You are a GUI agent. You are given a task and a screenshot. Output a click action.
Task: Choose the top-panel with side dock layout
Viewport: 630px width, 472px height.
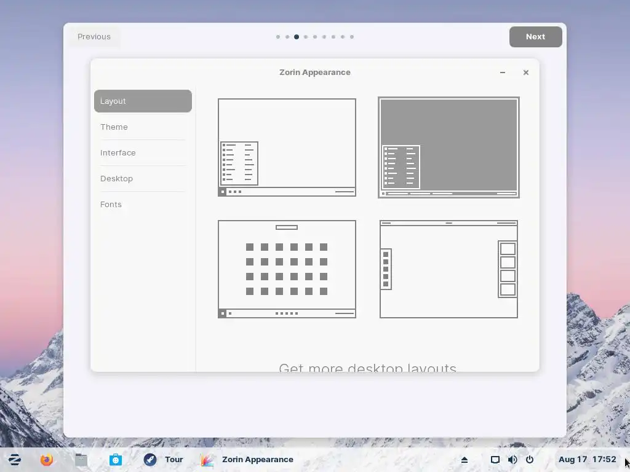tap(449, 269)
